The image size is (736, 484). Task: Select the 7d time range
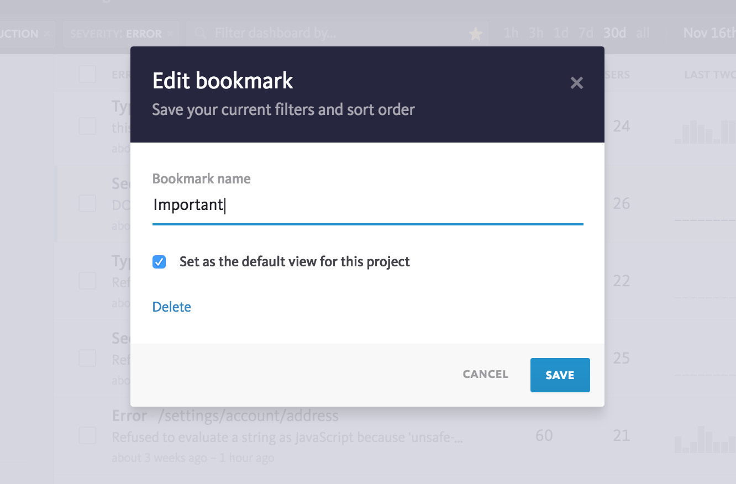point(586,33)
